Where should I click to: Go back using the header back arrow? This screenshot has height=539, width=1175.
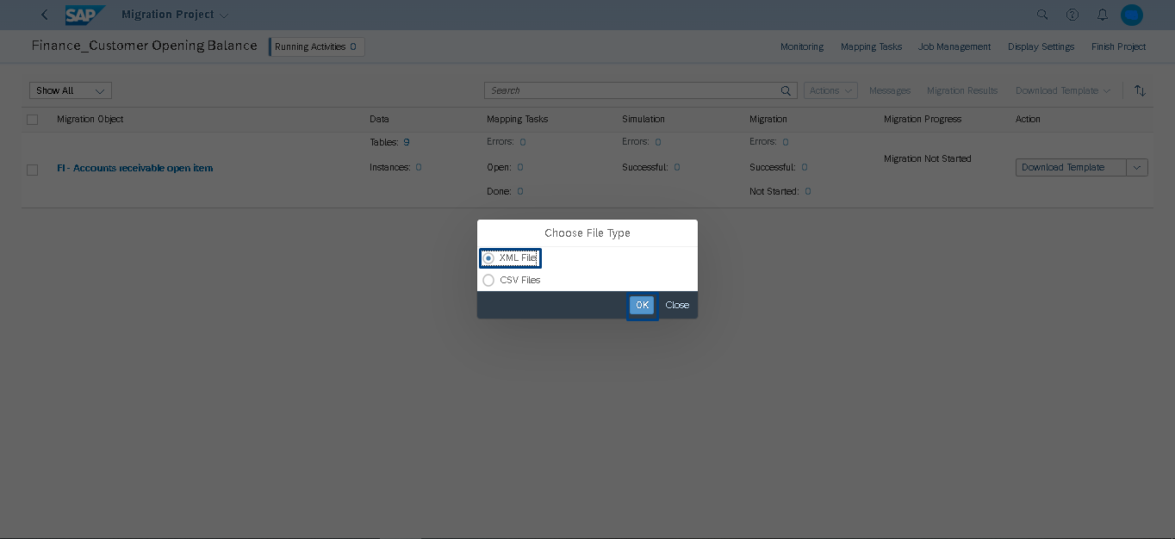coord(45,15)
